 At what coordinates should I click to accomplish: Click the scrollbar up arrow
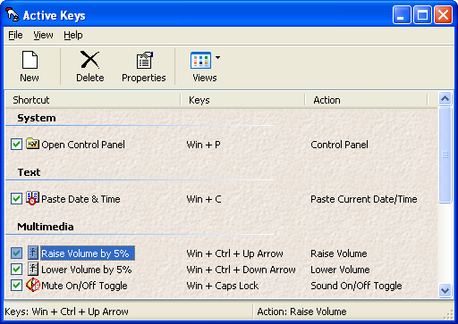pos(445,98)
